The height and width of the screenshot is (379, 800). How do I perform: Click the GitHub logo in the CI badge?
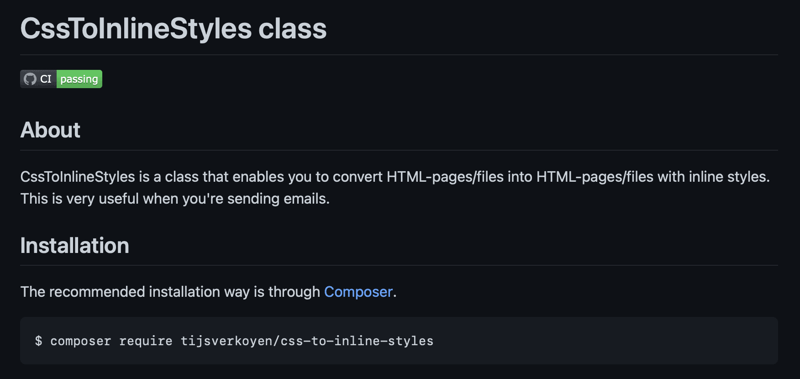[30, 79]
